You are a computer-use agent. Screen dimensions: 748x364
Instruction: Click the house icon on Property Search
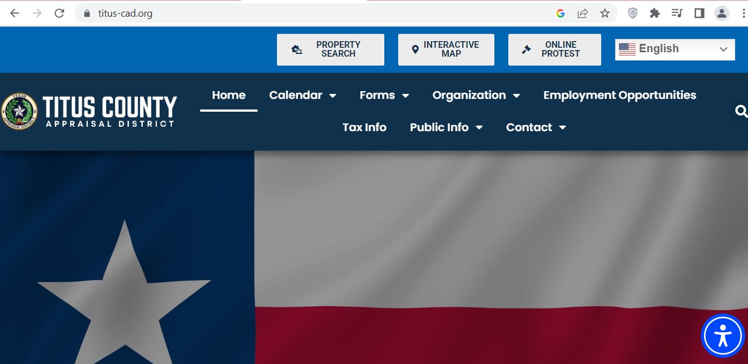297,49
